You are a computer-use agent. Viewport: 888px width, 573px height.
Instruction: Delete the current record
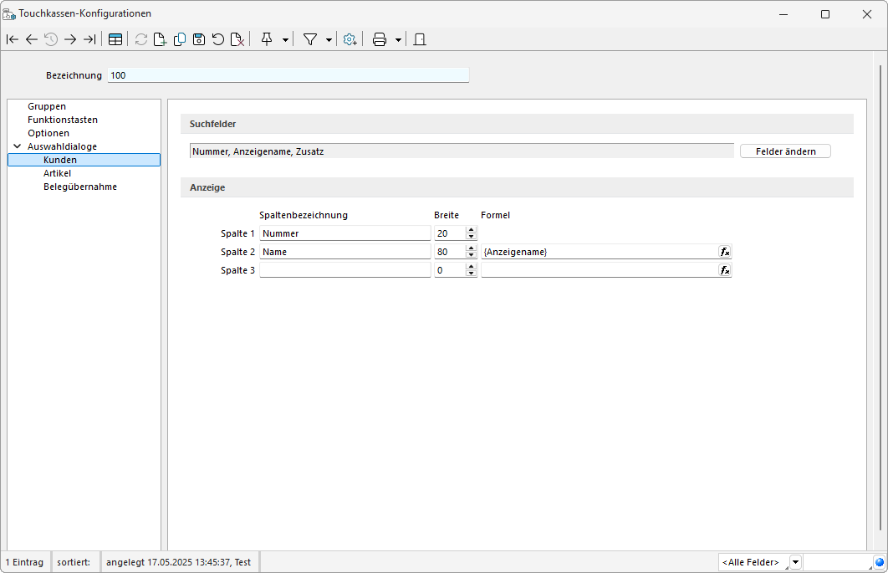pos(237,39)
